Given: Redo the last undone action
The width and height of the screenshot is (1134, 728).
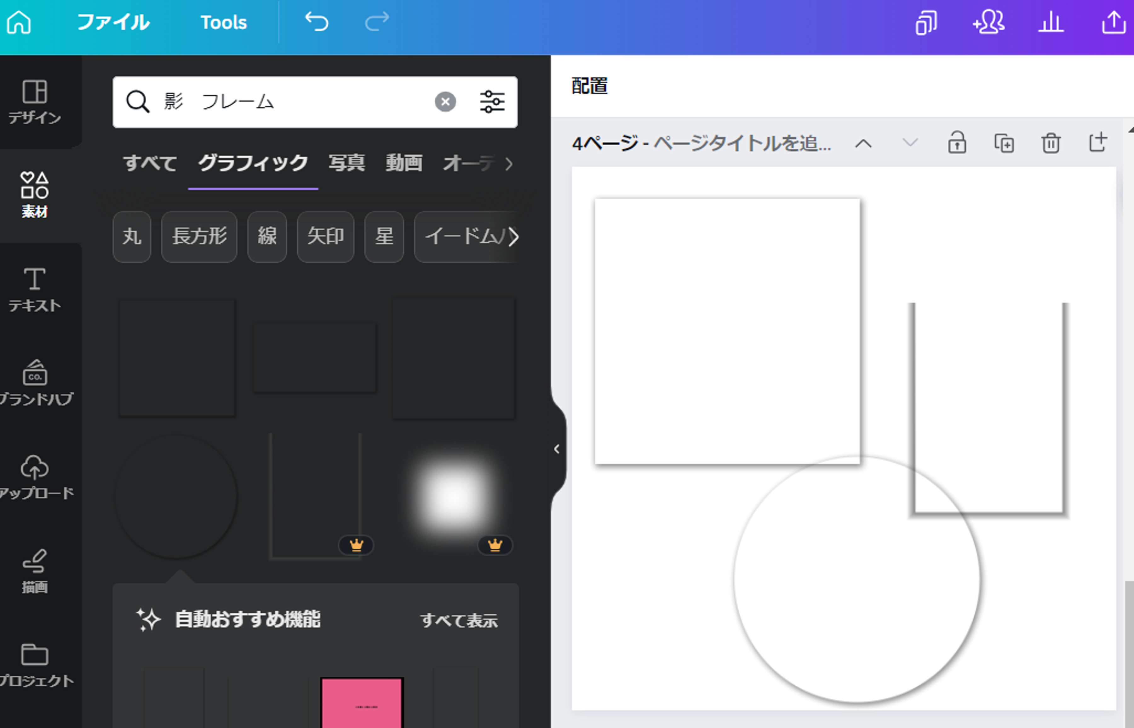Looking at the screenshot, I should [377, 22].
